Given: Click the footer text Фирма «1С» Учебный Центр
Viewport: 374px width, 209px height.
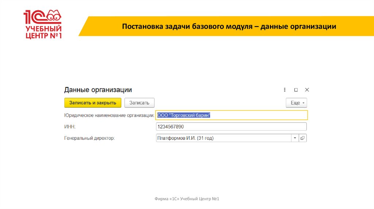Looking at the screenshot, I should tap(187, 198).
